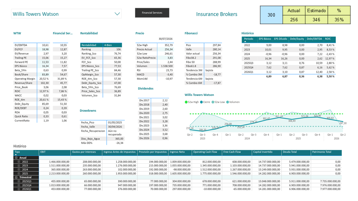Click the Insurance Brokers industry title

217,14
